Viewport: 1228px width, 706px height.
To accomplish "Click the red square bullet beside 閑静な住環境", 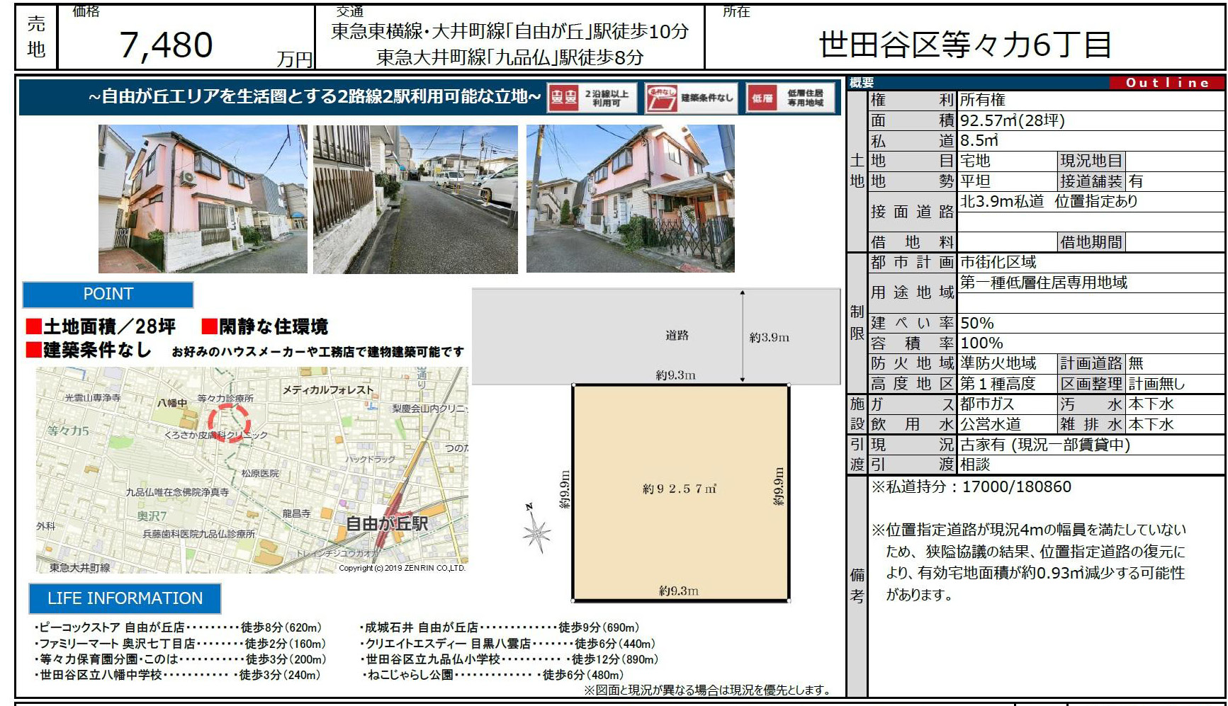I will pyautogui.click(x=209, y=326).
